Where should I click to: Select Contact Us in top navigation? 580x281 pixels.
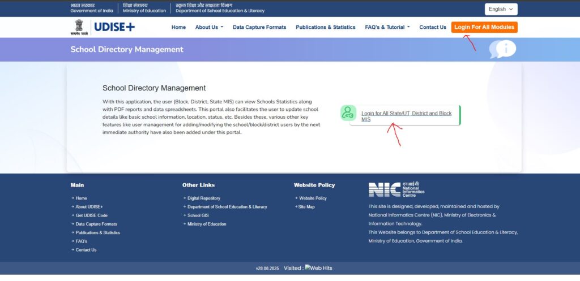pyautogui.click(x=433, y=27)
